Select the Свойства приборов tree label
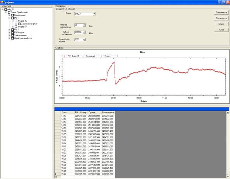The image size is (230, 179). [23, 38]
